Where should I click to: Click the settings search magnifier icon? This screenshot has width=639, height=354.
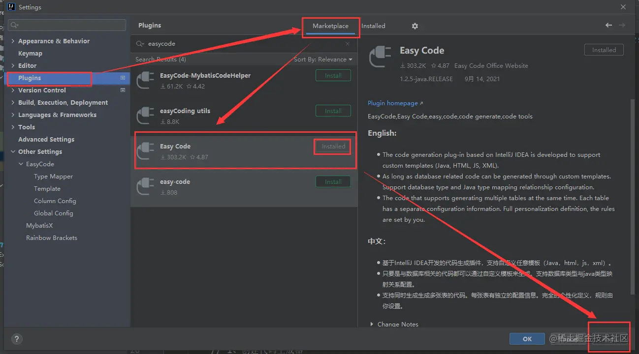[15, 25]
